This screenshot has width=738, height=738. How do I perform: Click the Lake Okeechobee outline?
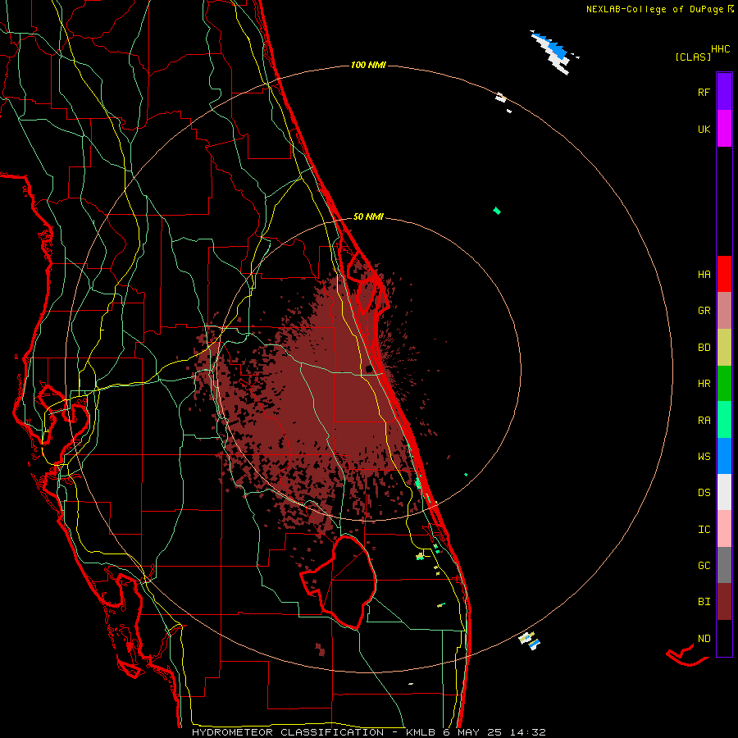pos(339,581)
